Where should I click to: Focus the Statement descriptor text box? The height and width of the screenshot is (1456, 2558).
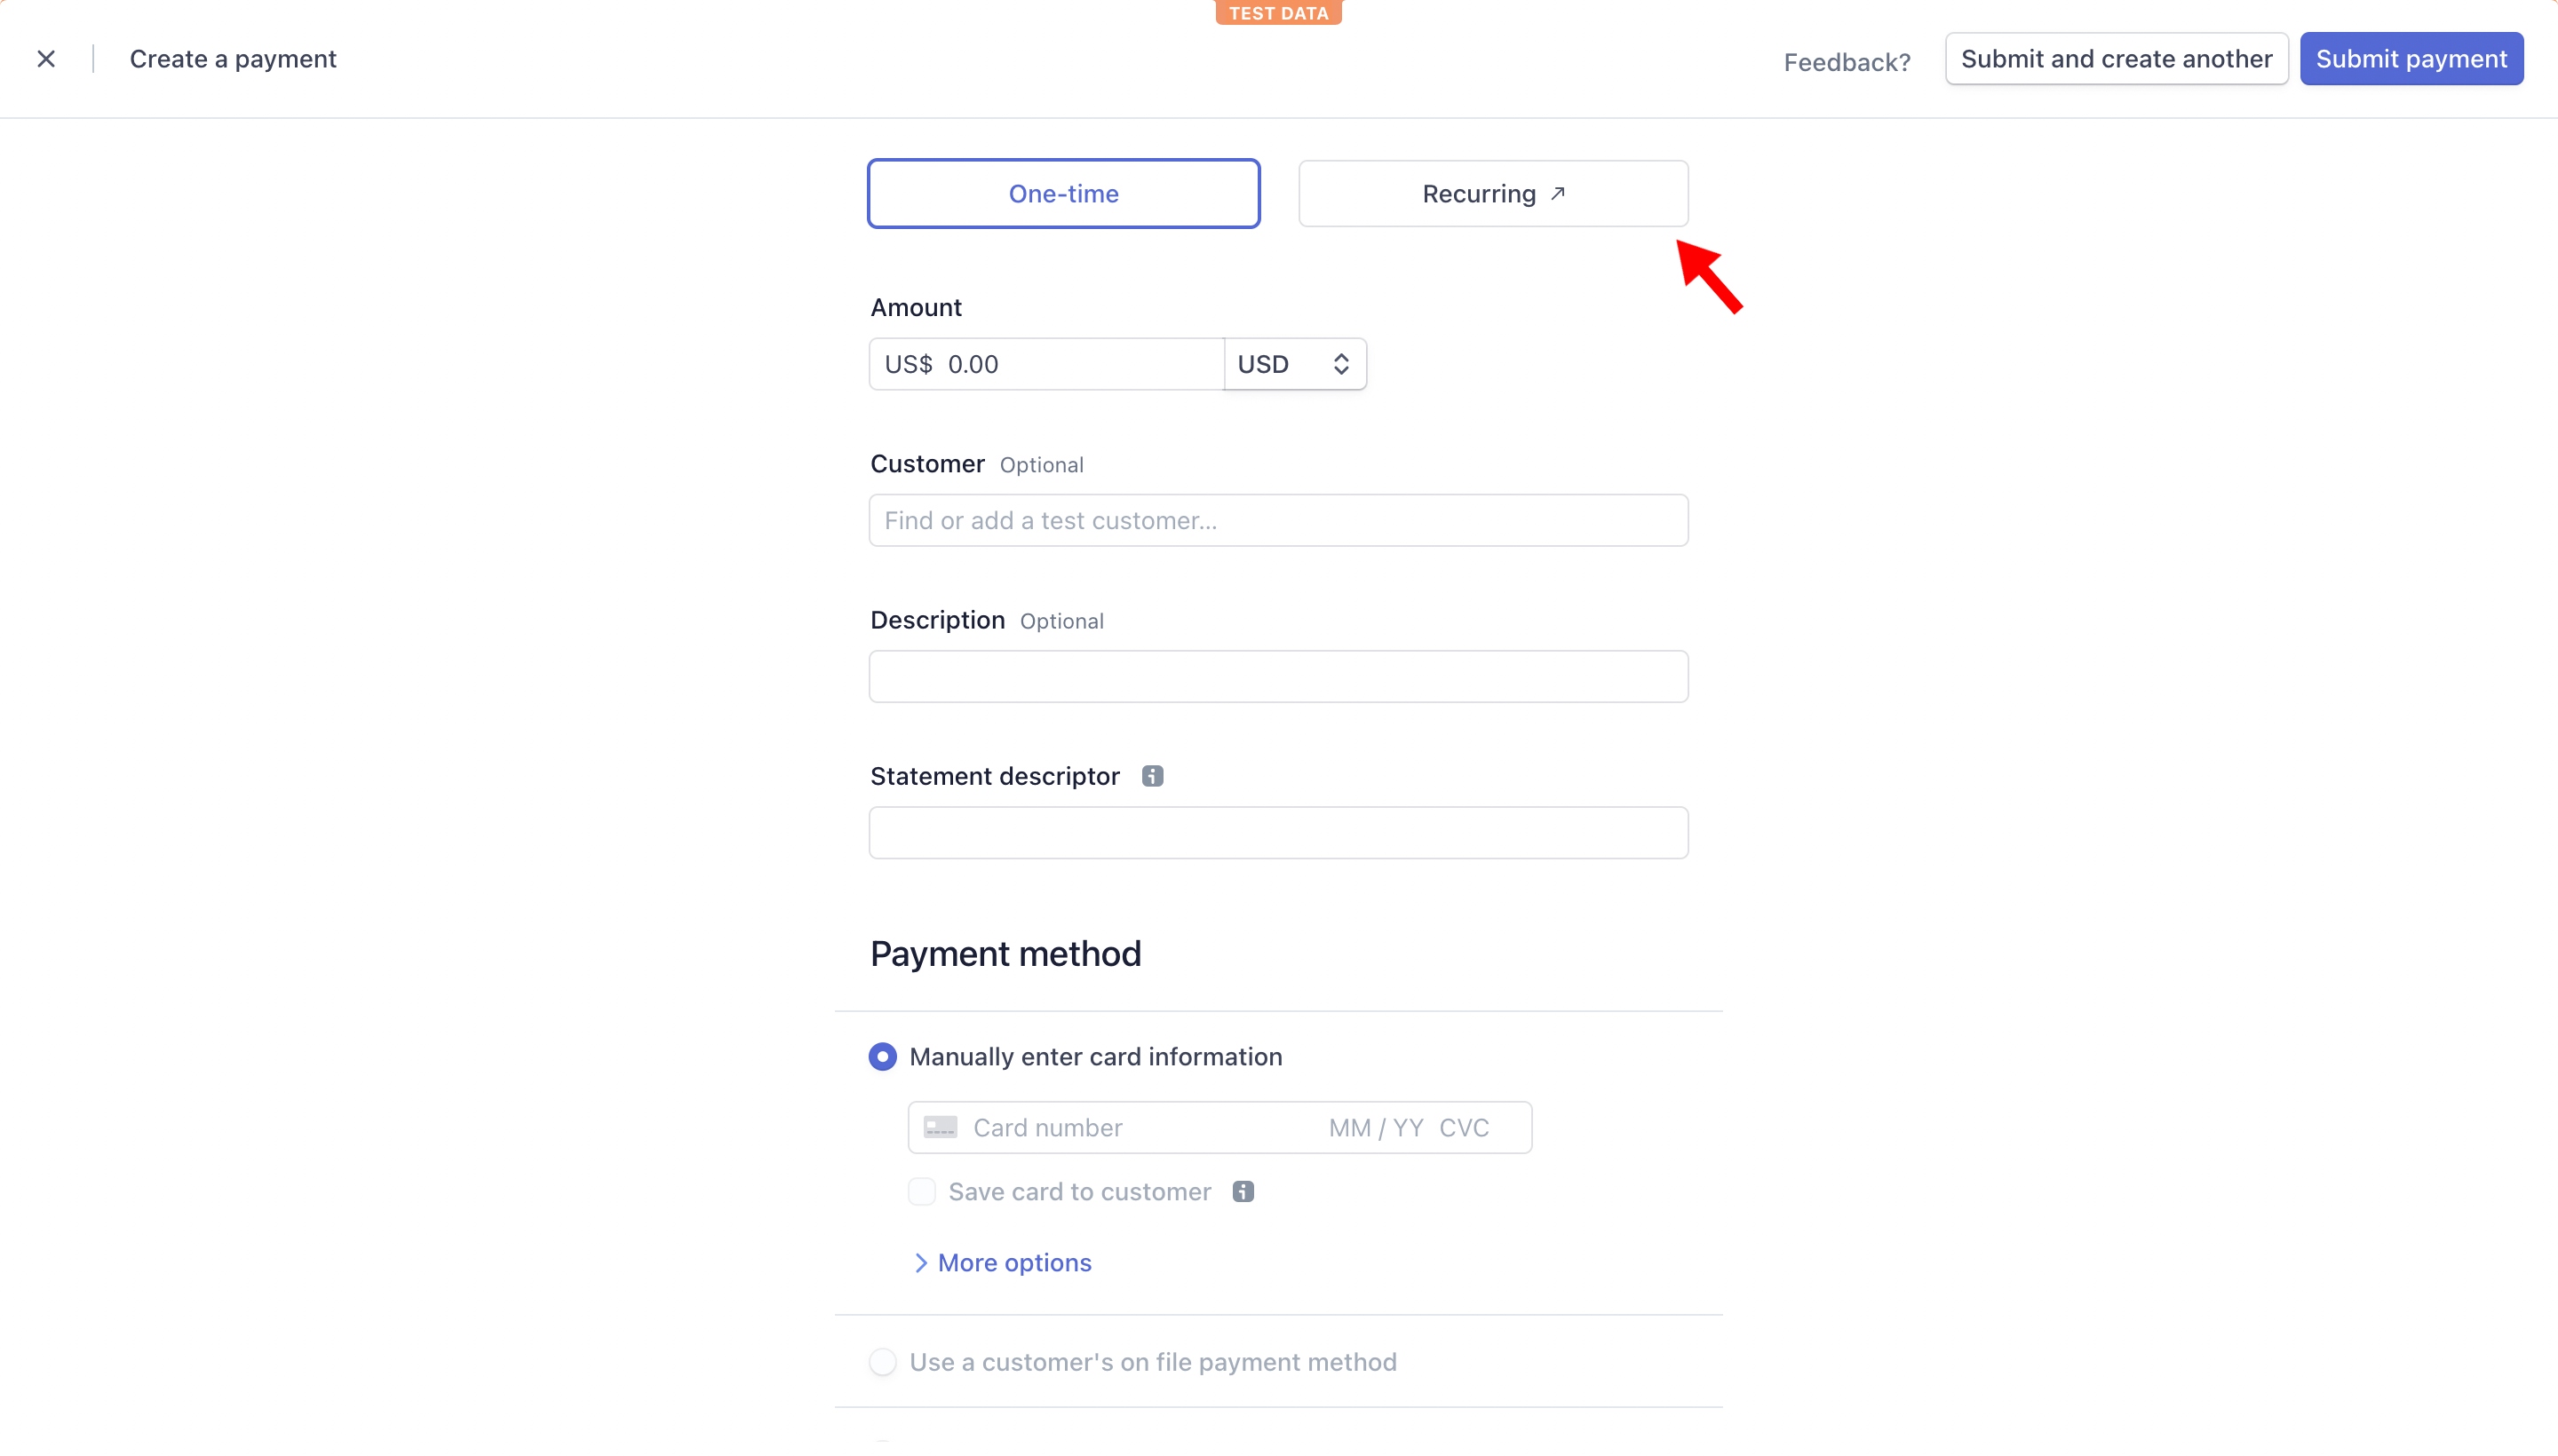(1278, 833)
